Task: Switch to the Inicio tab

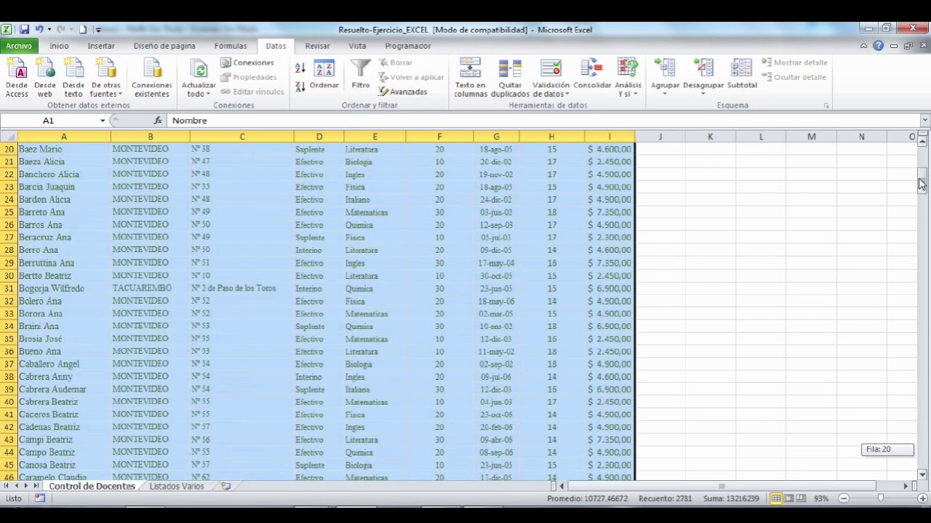Action: pos(59,46)
